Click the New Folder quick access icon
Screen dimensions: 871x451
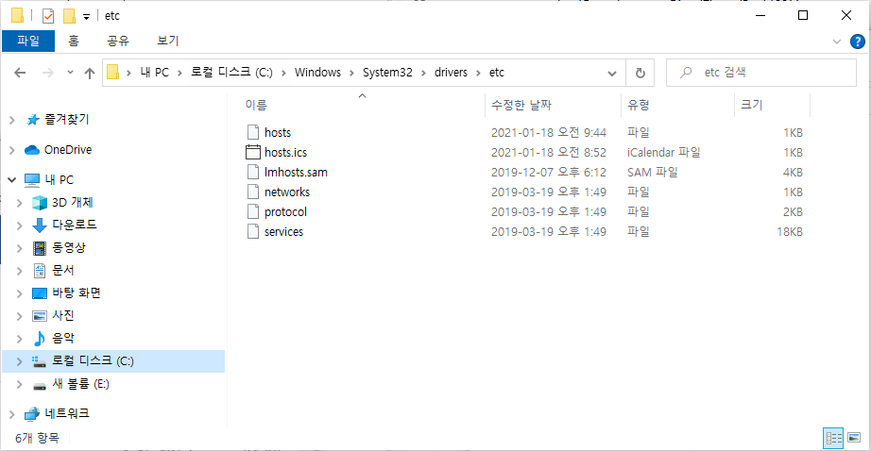click(70, 15)
